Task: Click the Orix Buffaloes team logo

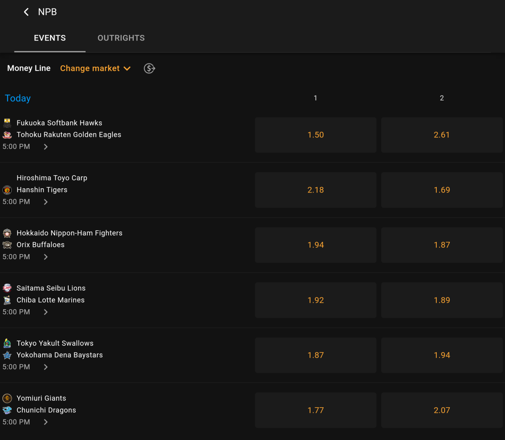Action: point(7,245)
